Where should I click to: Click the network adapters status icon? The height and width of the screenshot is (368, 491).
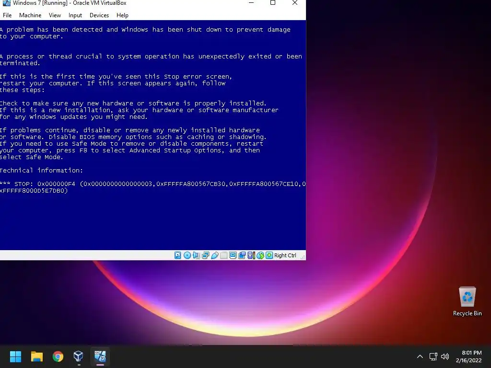(205, 255)
